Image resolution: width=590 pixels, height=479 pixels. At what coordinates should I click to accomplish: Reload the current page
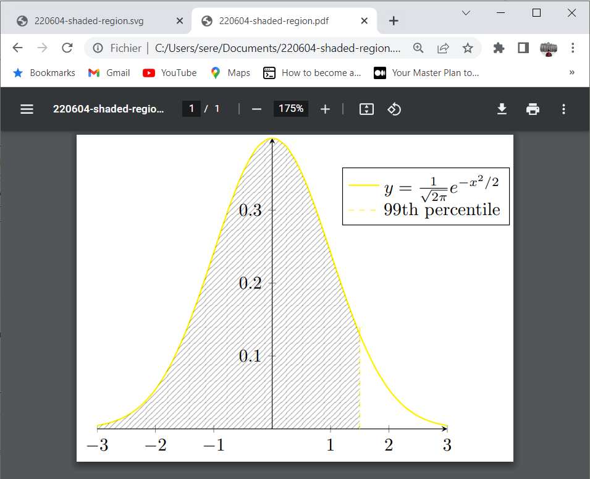67,48
